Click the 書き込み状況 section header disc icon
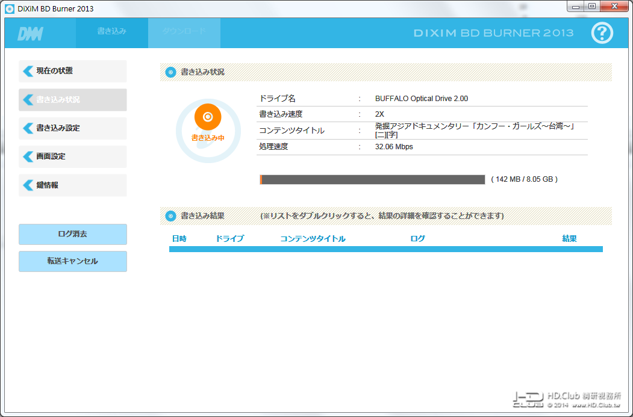Image resolution: width=633 pixels, height=417 pixels. (171, 72)
